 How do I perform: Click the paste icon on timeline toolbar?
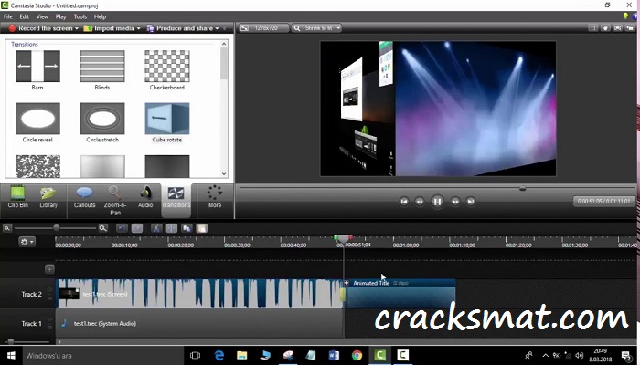tap(202, 228)
